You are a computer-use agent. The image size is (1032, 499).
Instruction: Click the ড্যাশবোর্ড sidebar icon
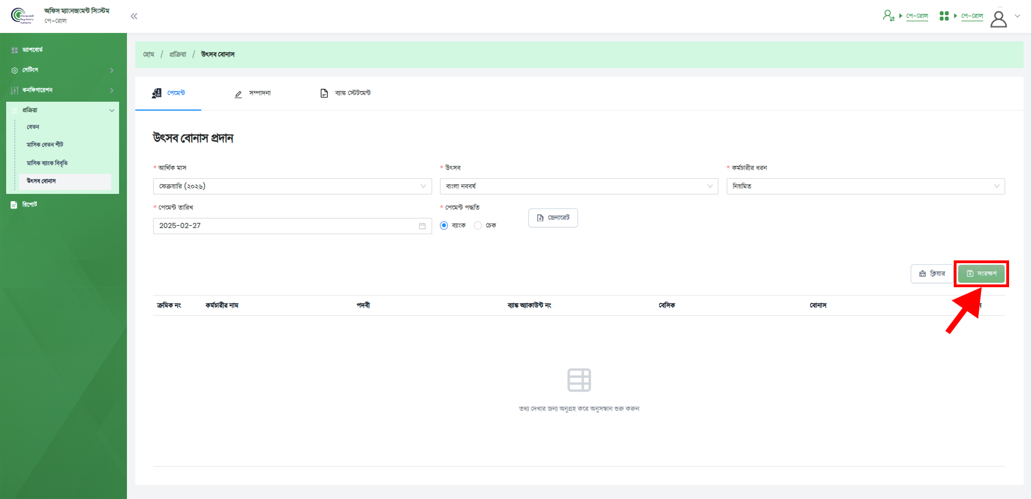15,50
